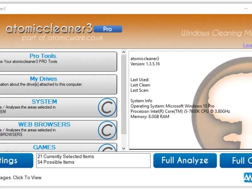Viewport: 252px width, 189px height.
Task: Click the 'System Info' heading text
Action: 141,101
